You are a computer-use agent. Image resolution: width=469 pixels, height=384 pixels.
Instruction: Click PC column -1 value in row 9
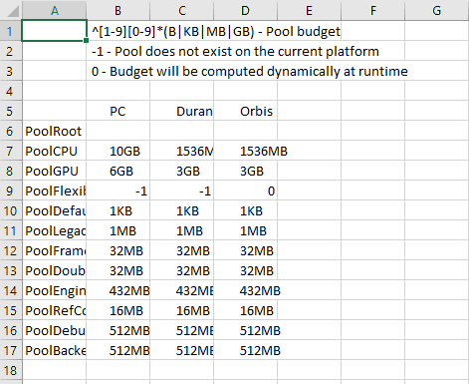pyautogui.click(x=117, y=191)
